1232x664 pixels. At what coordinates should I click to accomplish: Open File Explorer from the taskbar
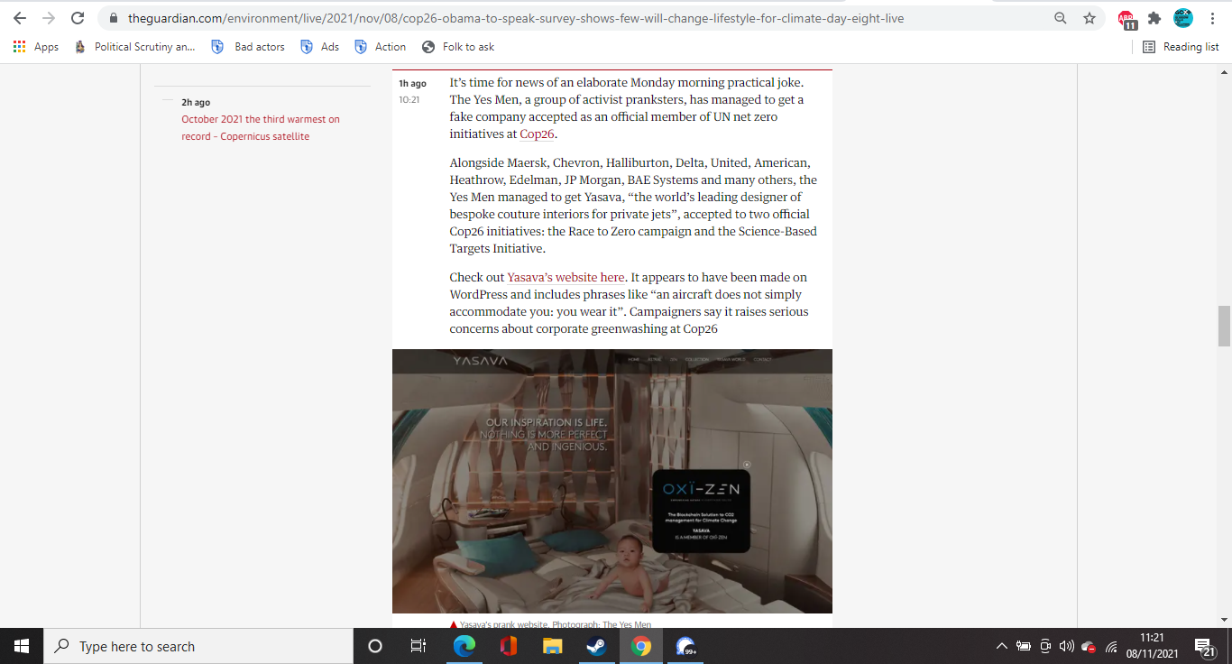point(553,646)
